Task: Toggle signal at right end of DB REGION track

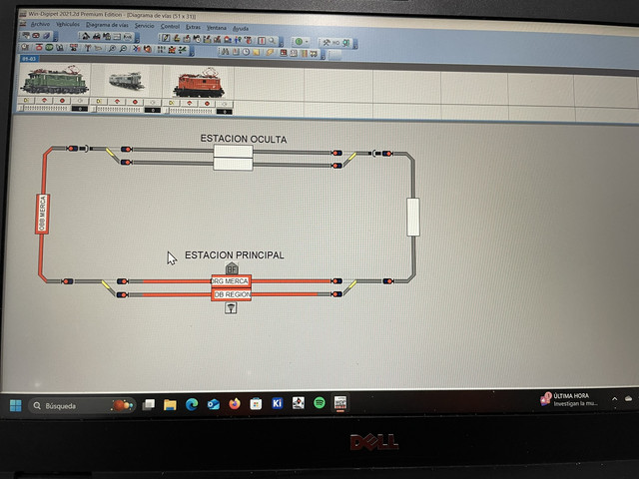Action: pos(336,294)
